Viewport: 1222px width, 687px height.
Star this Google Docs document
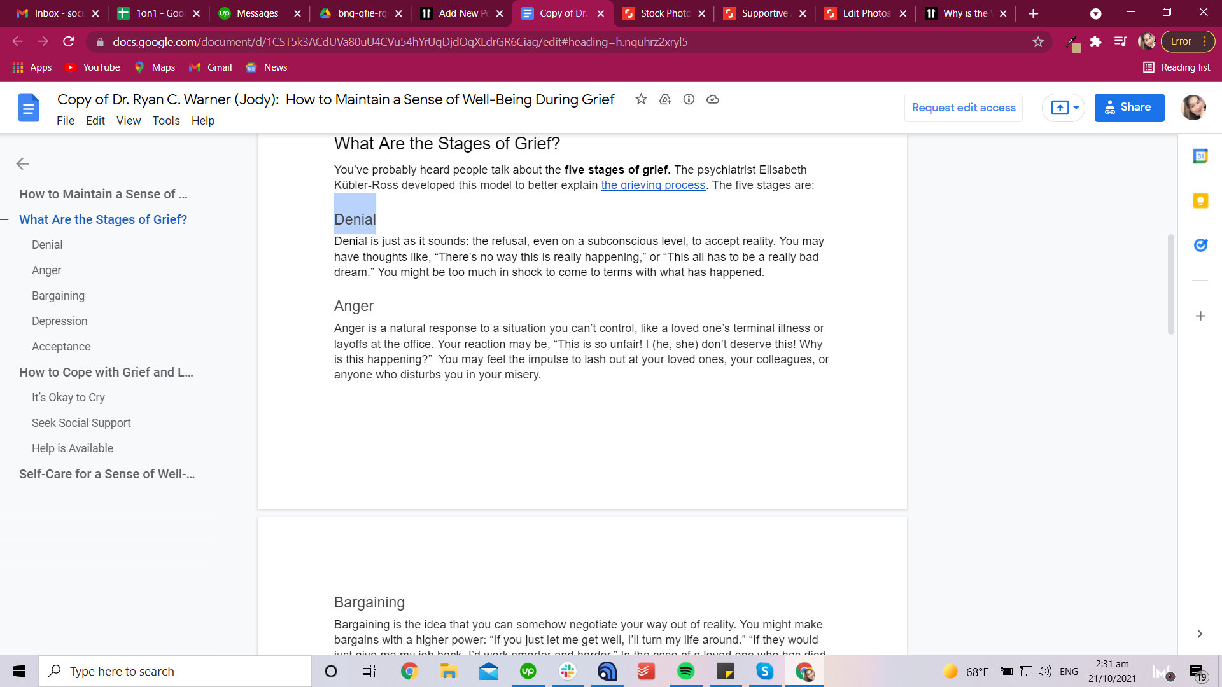[641, 99]
